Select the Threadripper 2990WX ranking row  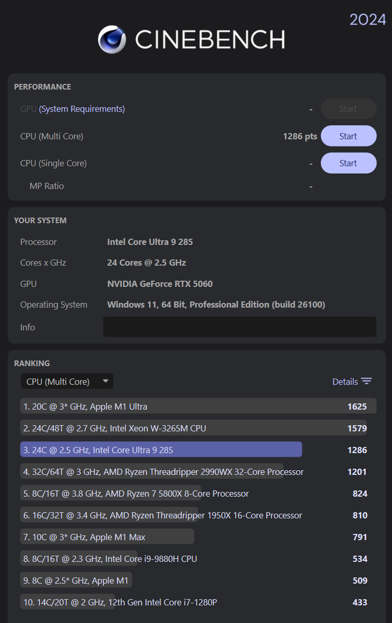pos(164,472)
